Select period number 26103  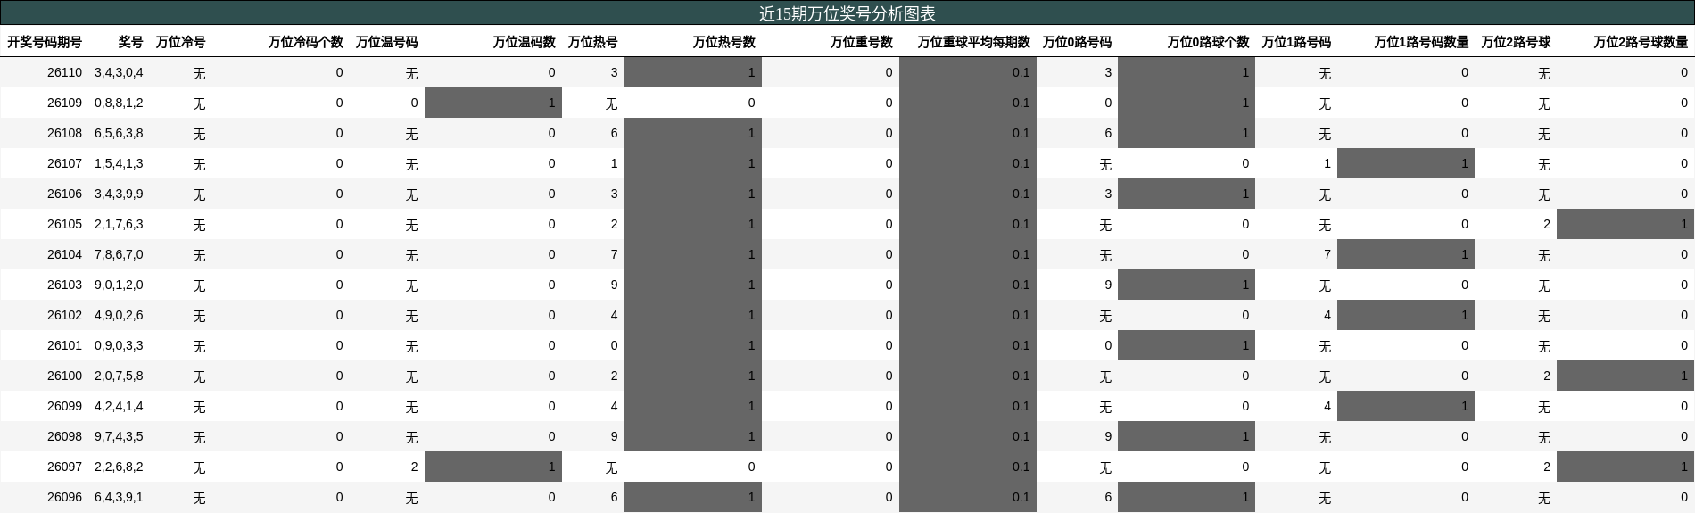[x=64, y=285]
